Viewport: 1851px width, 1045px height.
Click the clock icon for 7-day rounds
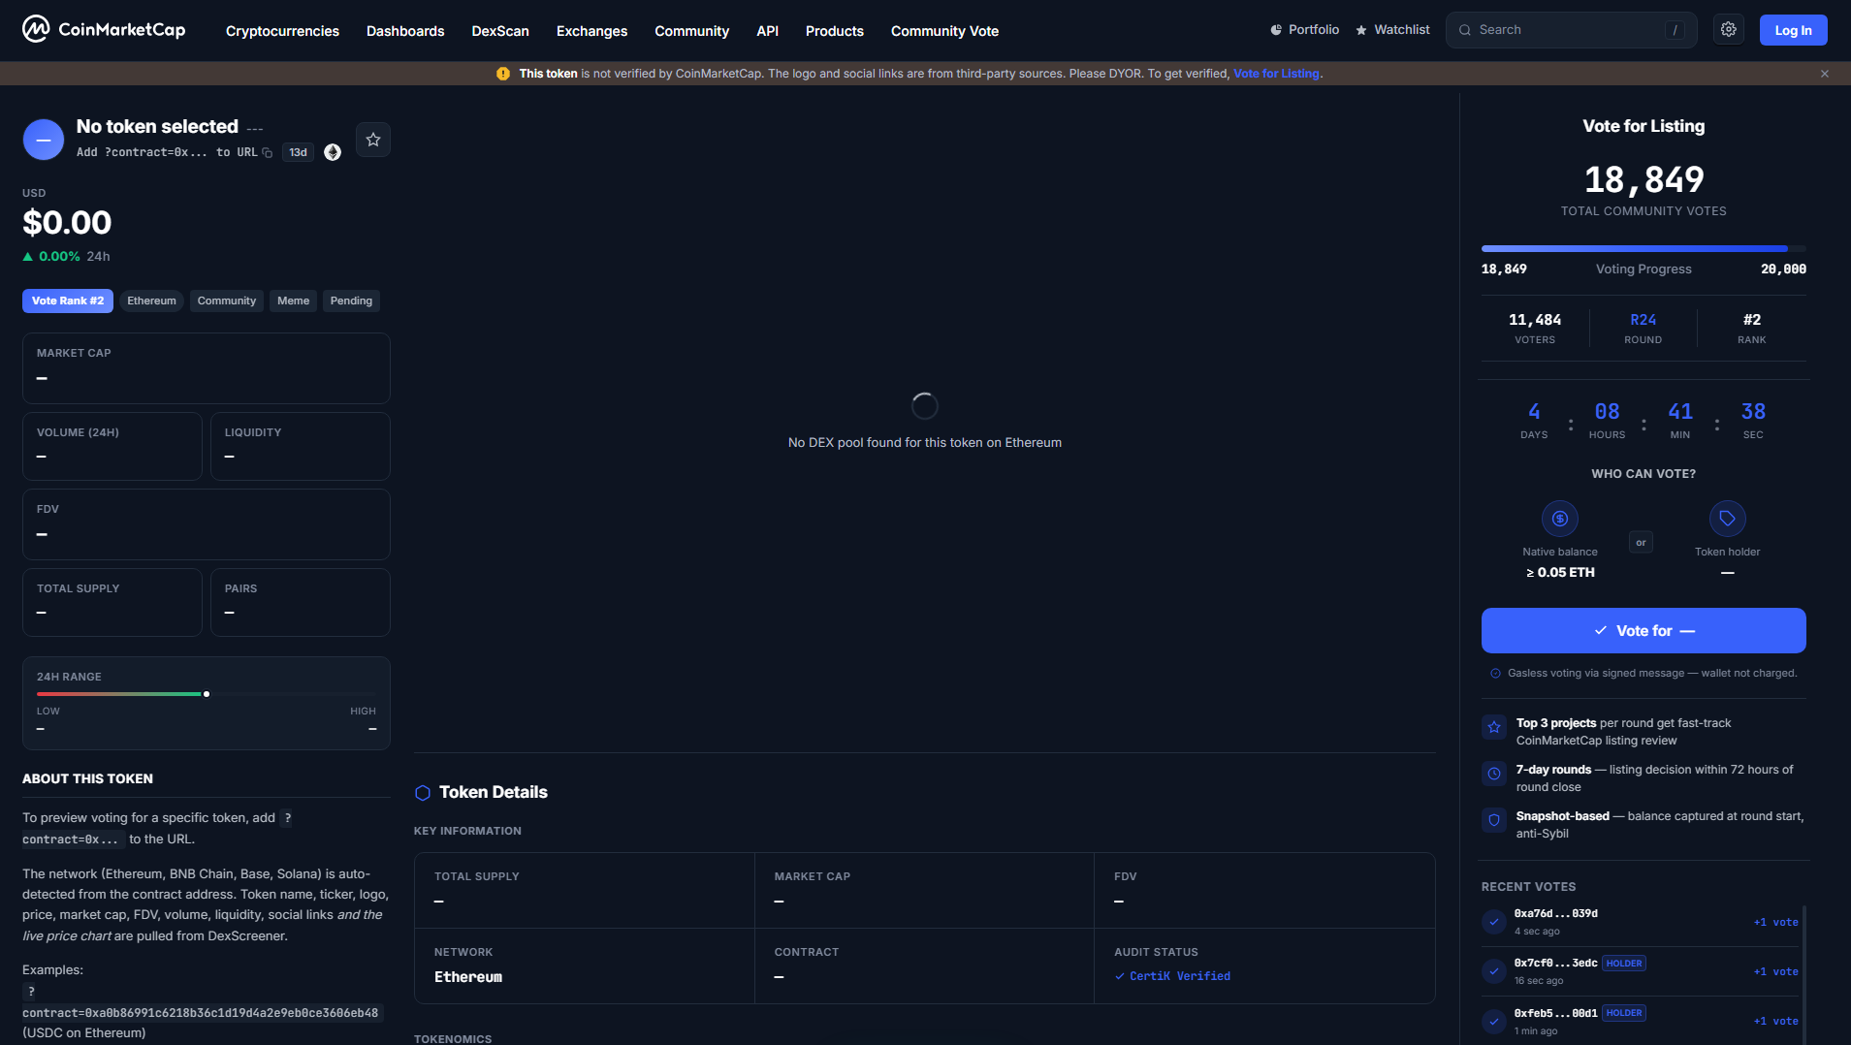point(1494,774)
